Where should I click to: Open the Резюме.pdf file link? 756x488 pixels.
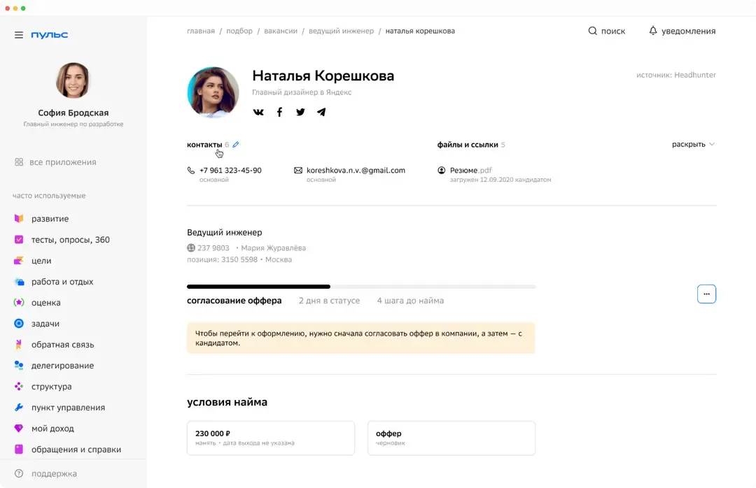470,170
